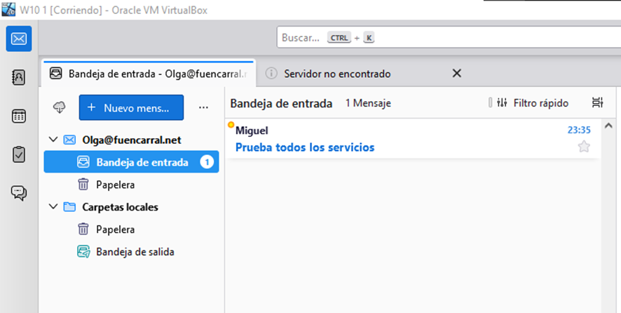Select the Bandeja de entrada tab
Viewport: 621px width, 313px height.
coord(147,74)
